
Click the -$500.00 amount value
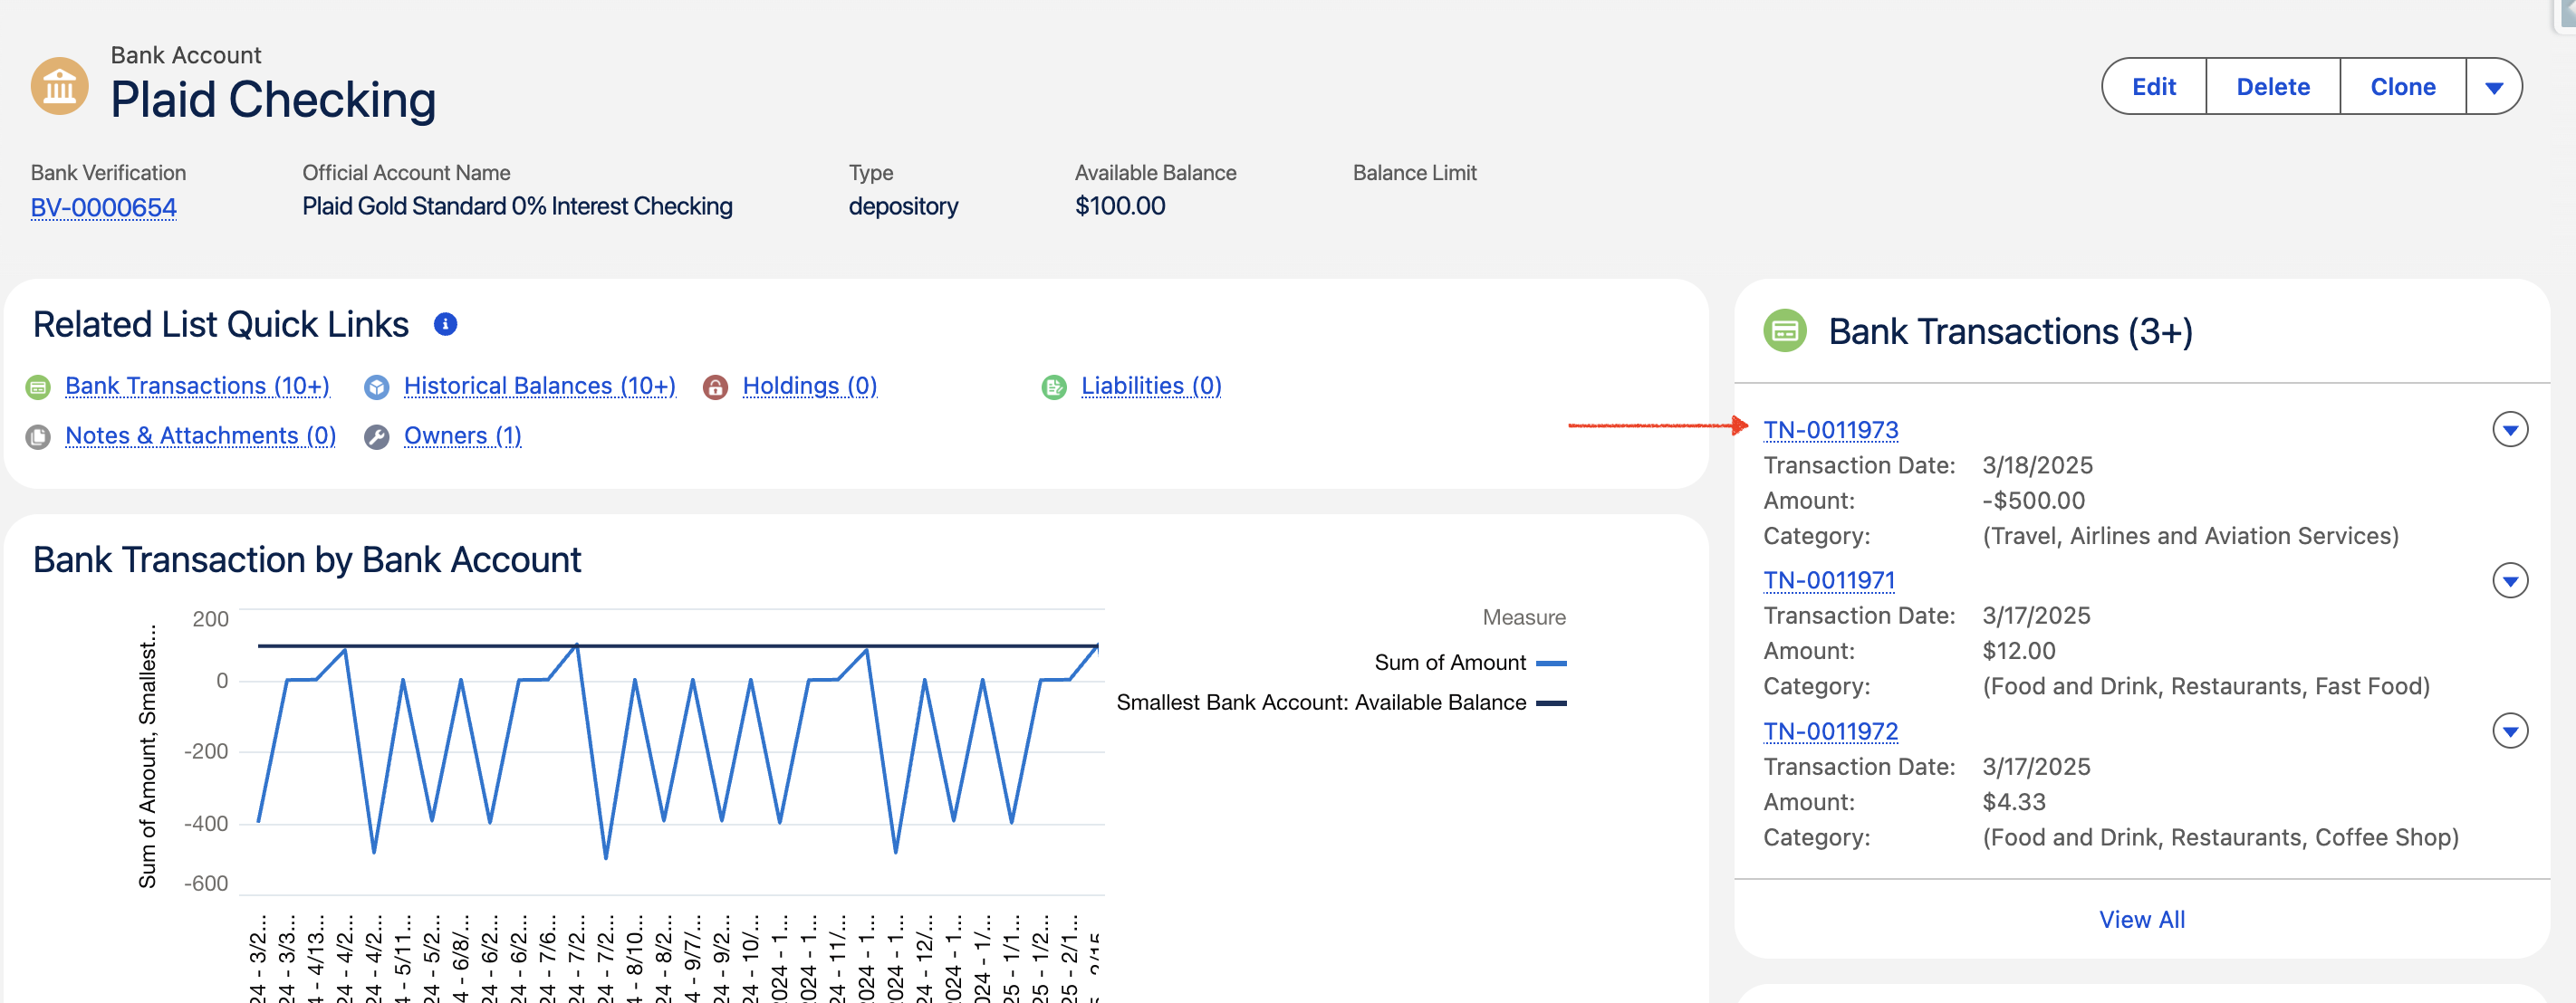click(x=2033, y=501)
